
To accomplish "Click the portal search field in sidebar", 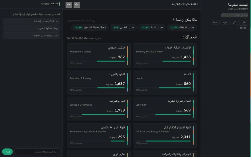I will pos(235,15).
